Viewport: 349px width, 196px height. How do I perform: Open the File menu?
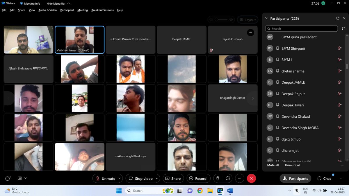(x=4, y=10)
